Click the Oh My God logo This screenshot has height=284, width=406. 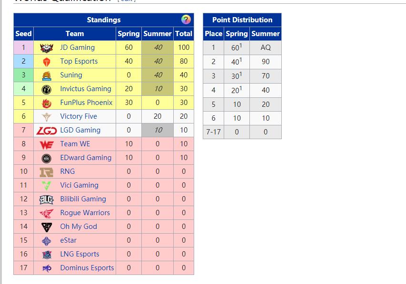click(47, 227)
